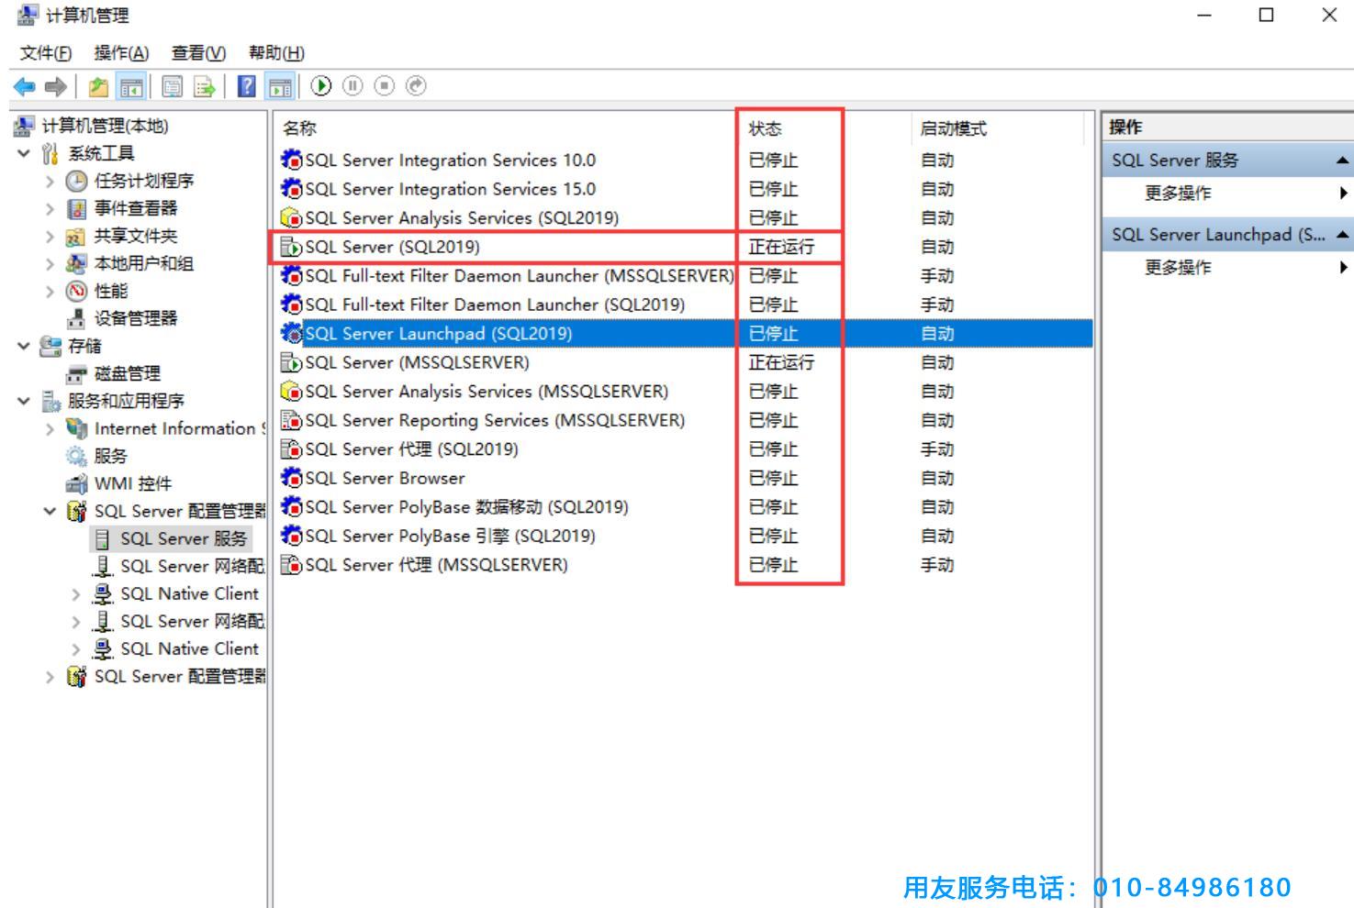Start the service with the play icon
This screenshot has width=1354, height=908.
[321, 86]
